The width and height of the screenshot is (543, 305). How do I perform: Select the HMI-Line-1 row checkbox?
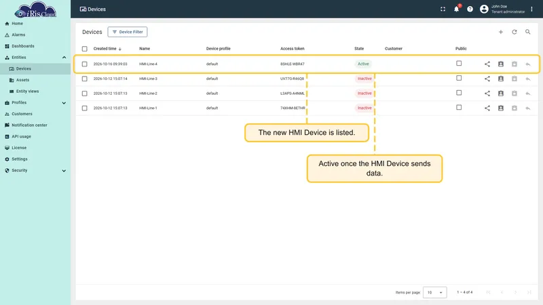(84, 108)
